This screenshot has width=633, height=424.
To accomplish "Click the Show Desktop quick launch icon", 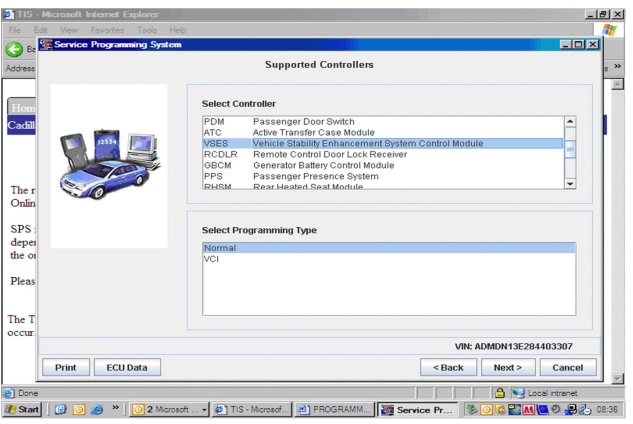I will point(61,410).
